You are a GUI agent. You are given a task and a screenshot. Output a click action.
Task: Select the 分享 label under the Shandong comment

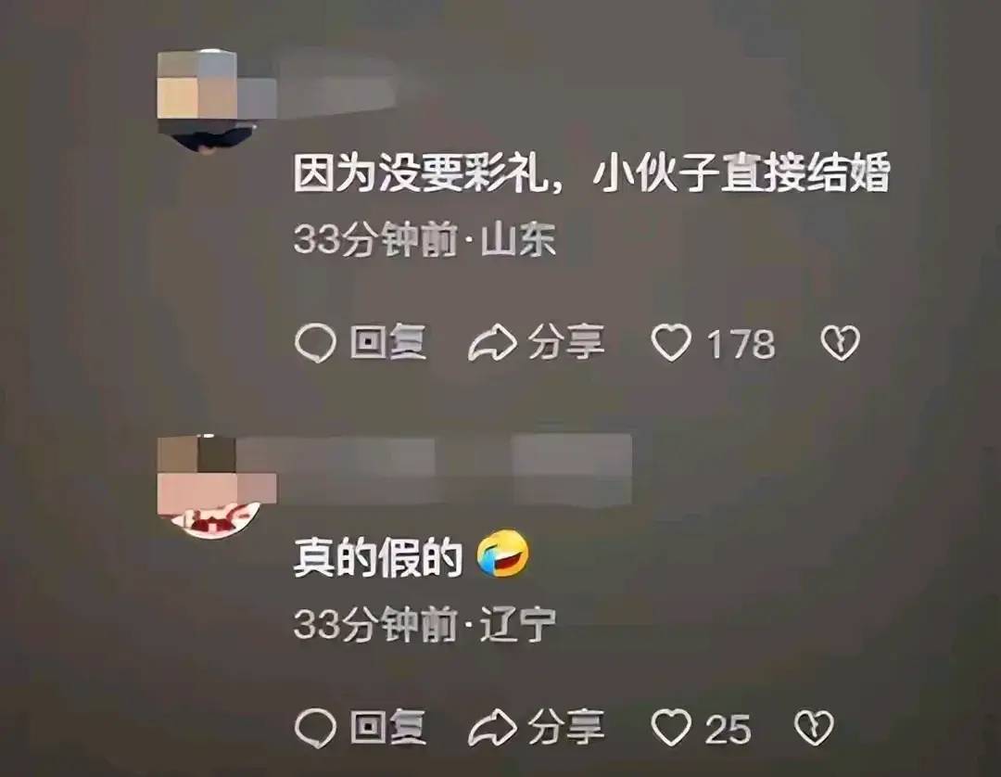coord(565,342)
